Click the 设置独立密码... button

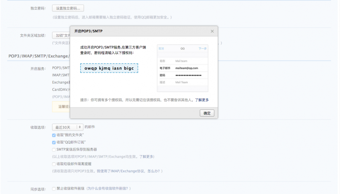coord(68,8)
